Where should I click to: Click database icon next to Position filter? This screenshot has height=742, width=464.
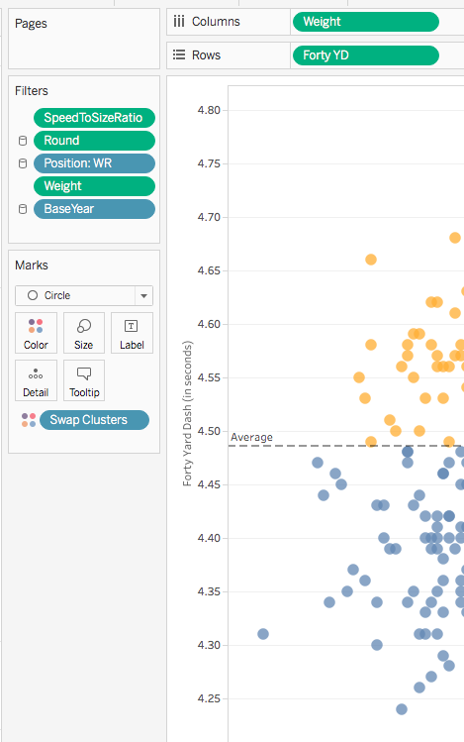pos(22,163)
